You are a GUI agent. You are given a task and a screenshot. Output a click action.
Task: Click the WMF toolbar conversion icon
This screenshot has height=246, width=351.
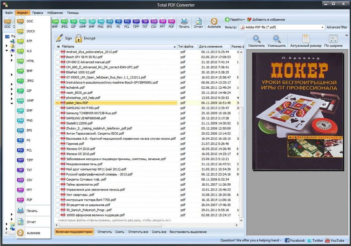(83, 23)
